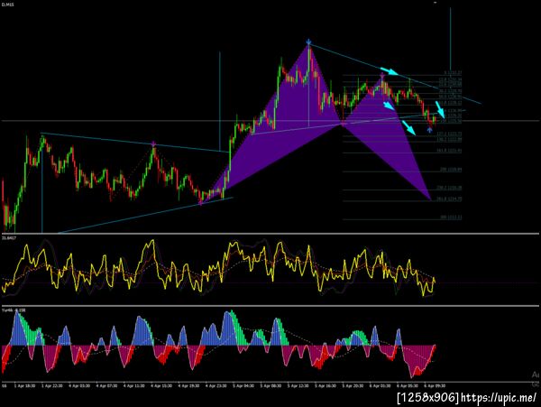Select the horizontal price line across the chart
The width and height of the screenshot is (541, 407).
point(270,121)
